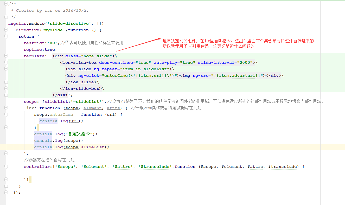This screenshot has height=205, width=345.
Task: Click fold end marker at return's closing brace
Action: (x=6, y=186)
